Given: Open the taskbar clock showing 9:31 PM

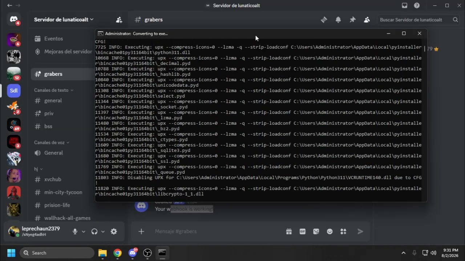Looking at the screenshot, I should coord(450,253).
